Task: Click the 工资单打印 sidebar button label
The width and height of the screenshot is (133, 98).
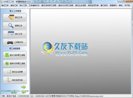Action: [x=18, y=42]
